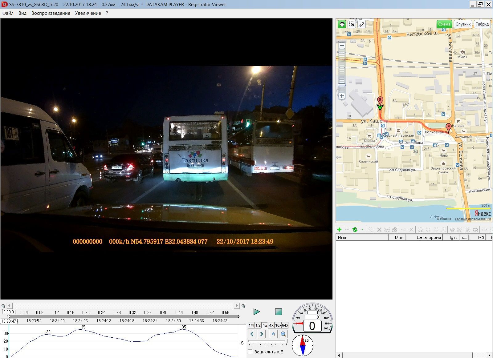Viewport: 493px width, 358px height.
Task: Click the large magnifier zoom-in button
Action: pyautogui.click(x=283, y=334)
